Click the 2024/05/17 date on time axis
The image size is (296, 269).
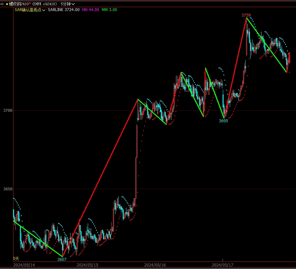tap(223, 265)
